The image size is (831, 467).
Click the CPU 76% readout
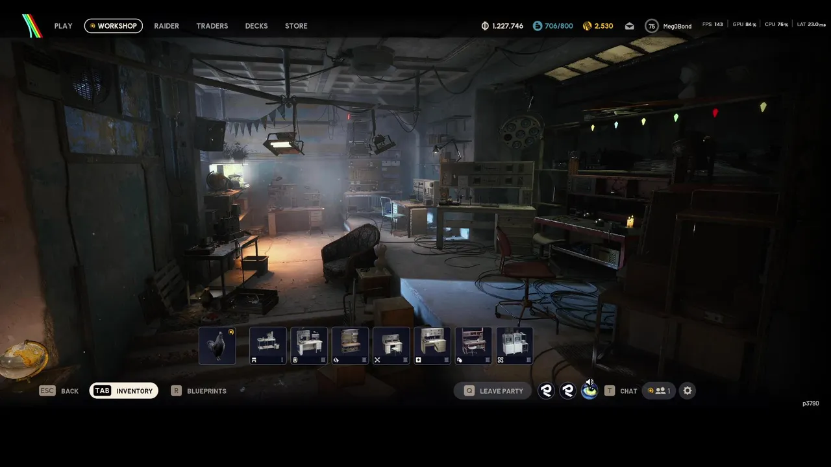coord(776,24)
